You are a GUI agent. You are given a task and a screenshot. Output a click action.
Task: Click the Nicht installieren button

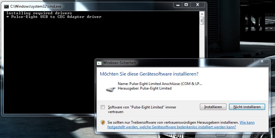click(x=247, y=107)
